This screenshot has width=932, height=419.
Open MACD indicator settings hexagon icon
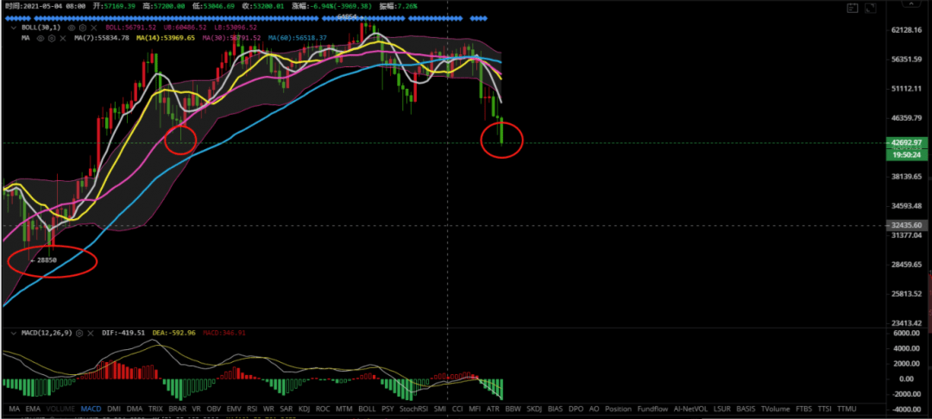pyautogui.click(x=79, y=334)
